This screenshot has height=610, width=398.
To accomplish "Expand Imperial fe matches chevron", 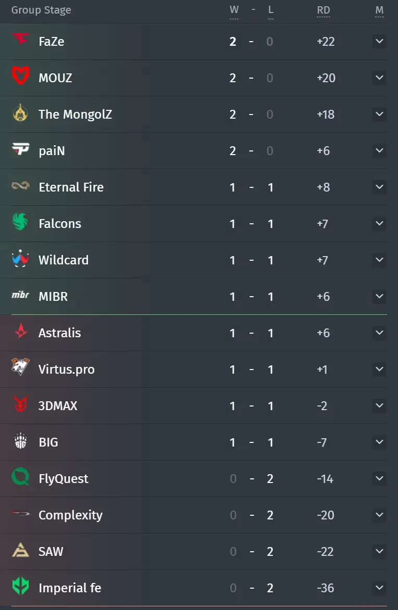I will [379, 588].
